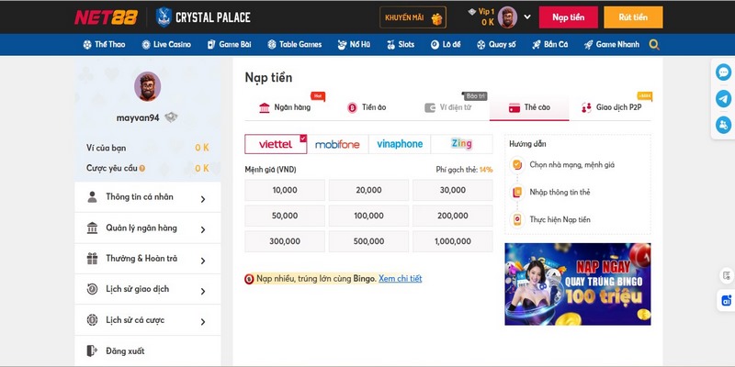Click the profile avatar above mayvan94

point(148,86)
